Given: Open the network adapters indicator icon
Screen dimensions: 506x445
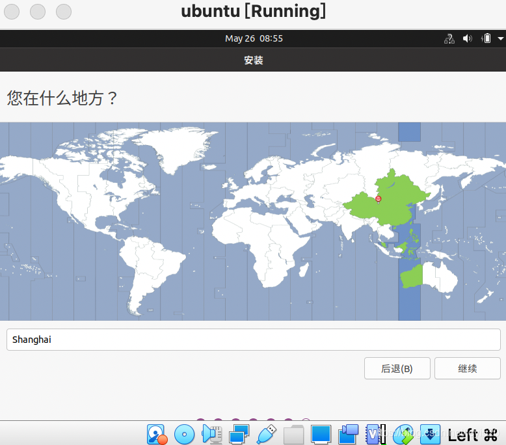Looking at the screenshot, I should click(239, 435).
